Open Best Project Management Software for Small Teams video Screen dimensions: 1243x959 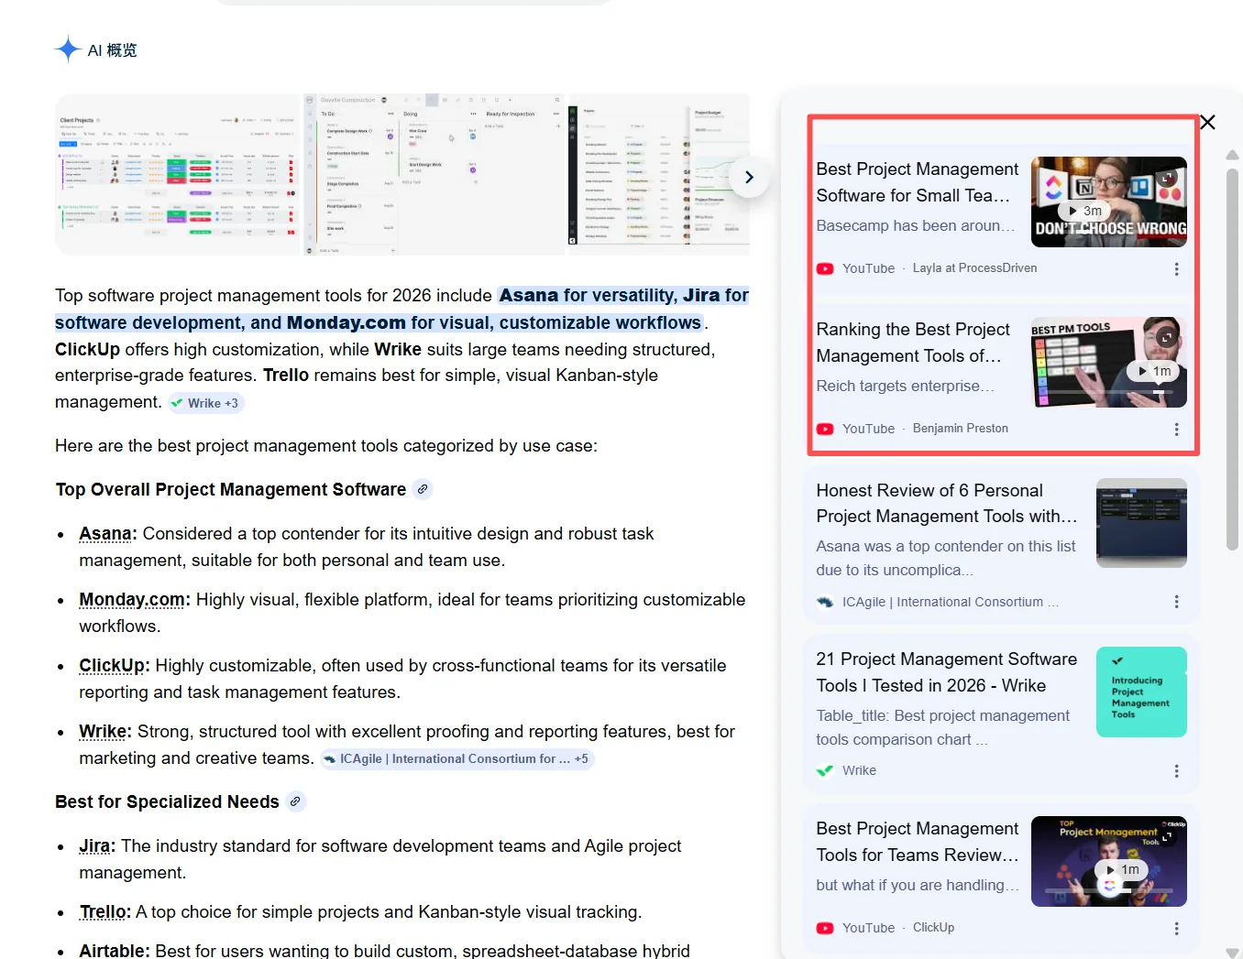(918, 182)
